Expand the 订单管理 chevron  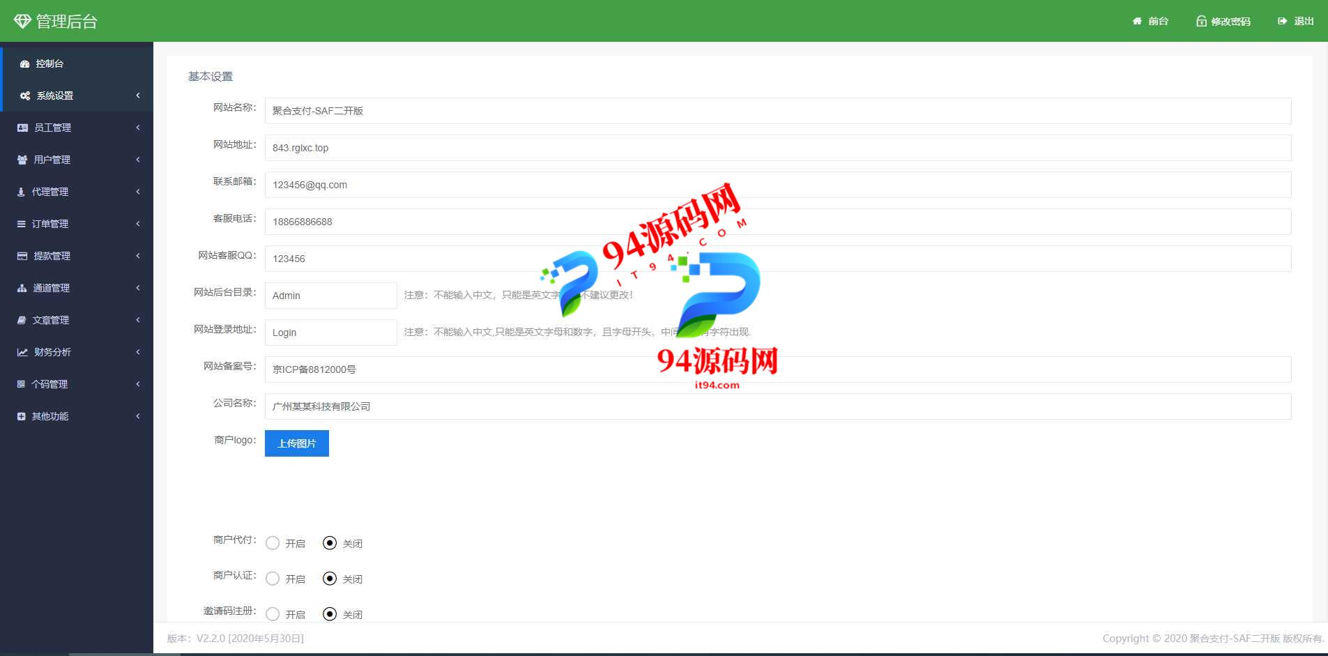click(138, 224)
